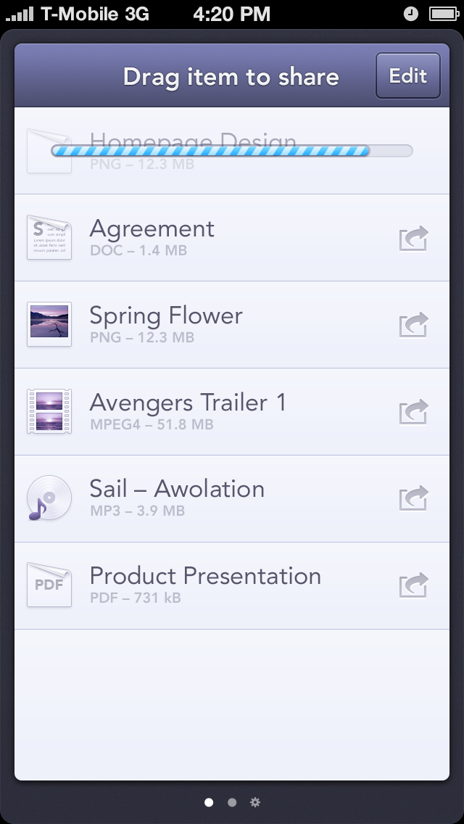The height and width of the screenshot is (824, 464).
Task: Share the Avengers Trailer 1 video
Action: pos(414,412)
